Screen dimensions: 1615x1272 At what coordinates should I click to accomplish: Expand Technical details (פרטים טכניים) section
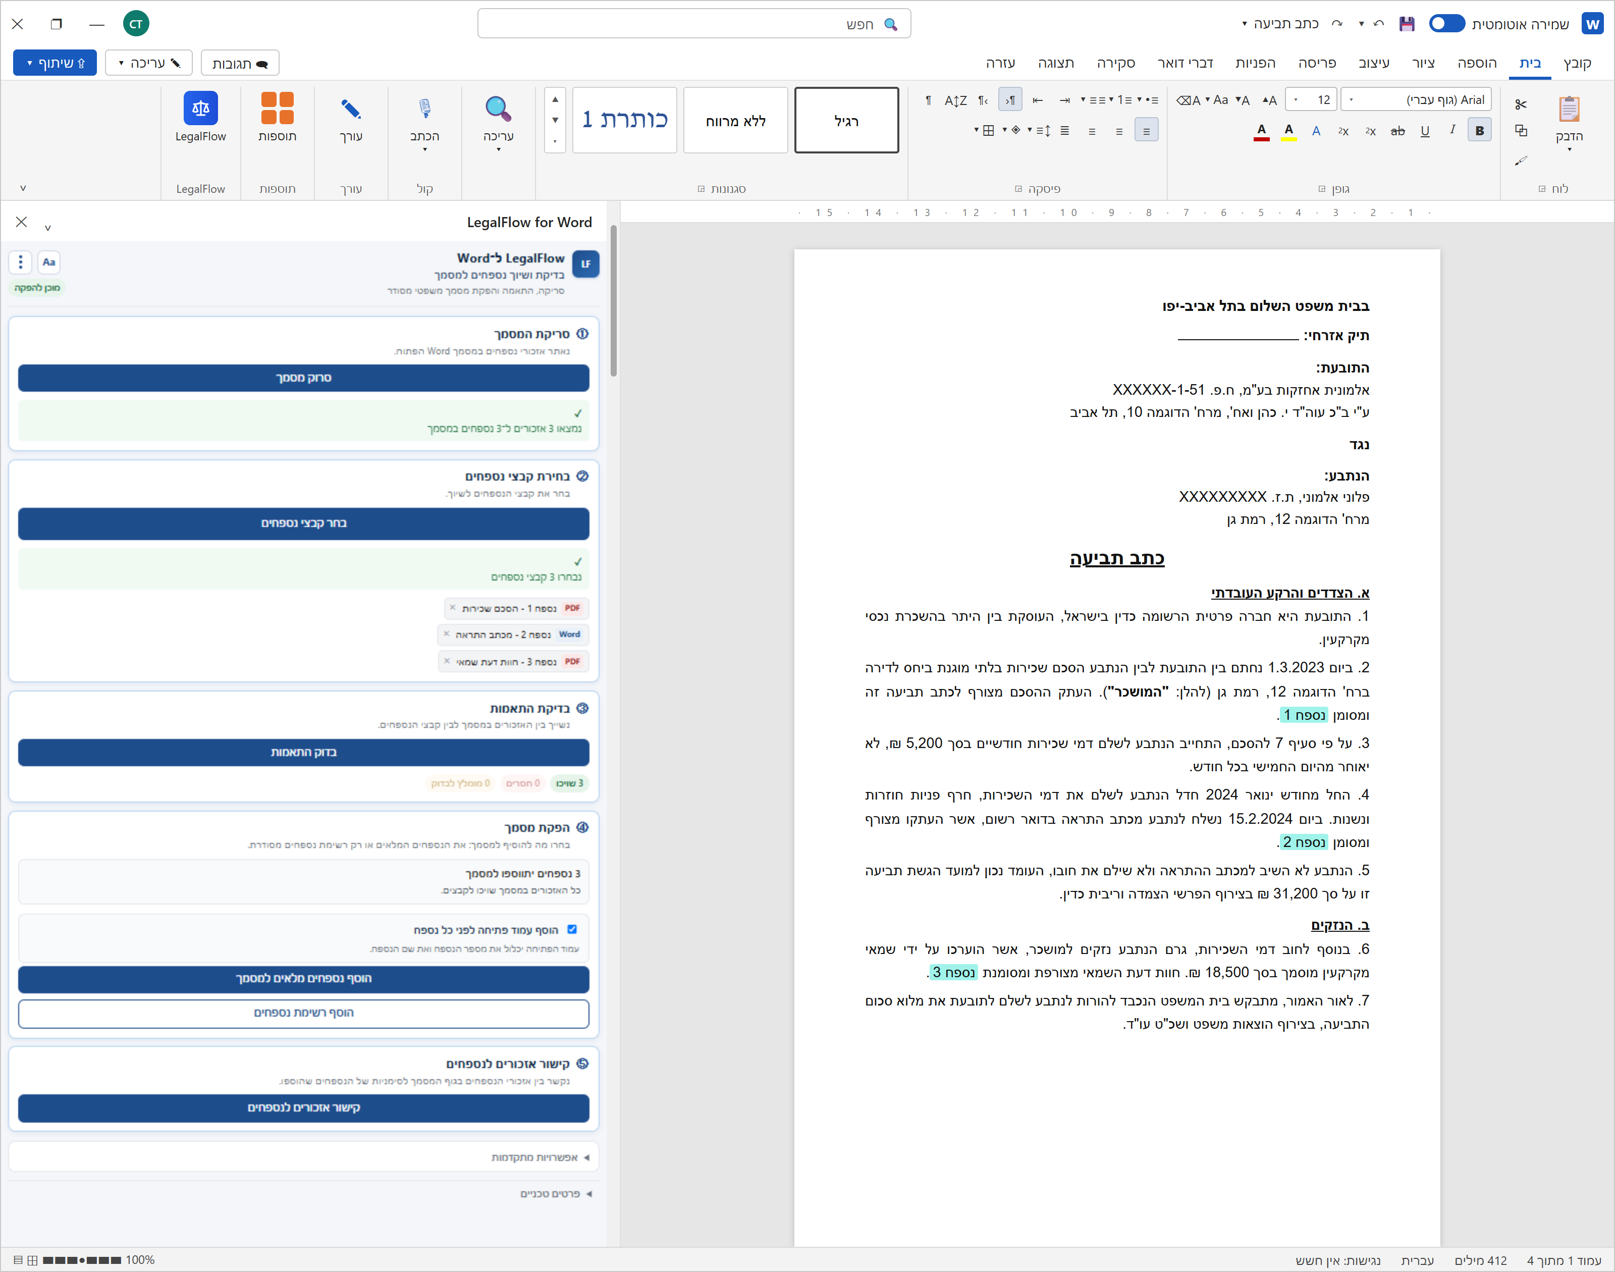pyautogui.click(x=556, y=1194)
